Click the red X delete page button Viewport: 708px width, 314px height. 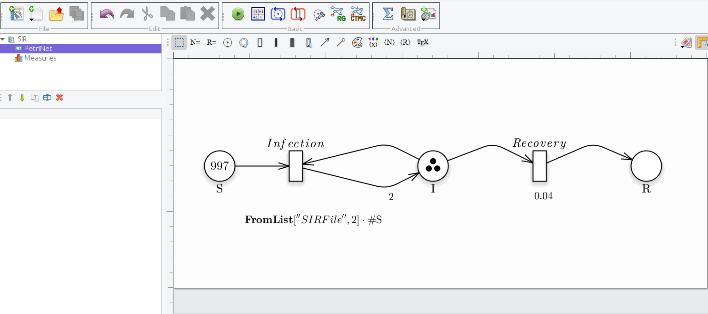pyautogui.click(x=60, y=98)
